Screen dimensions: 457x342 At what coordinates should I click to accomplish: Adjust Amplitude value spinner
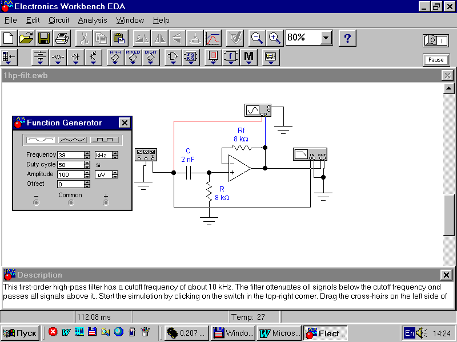(x=87, y=174)
